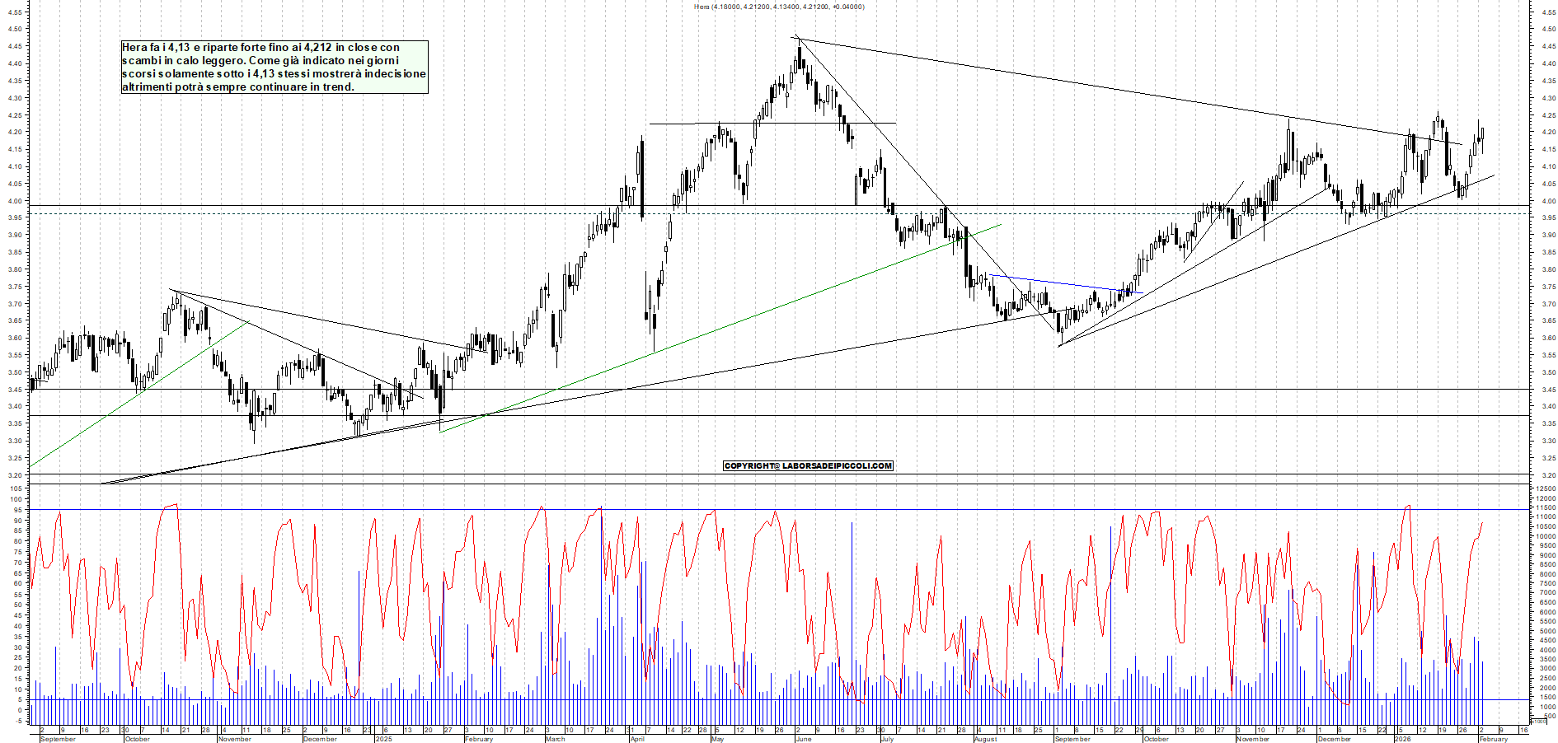Select the green commentary text box

click(275, 68)
